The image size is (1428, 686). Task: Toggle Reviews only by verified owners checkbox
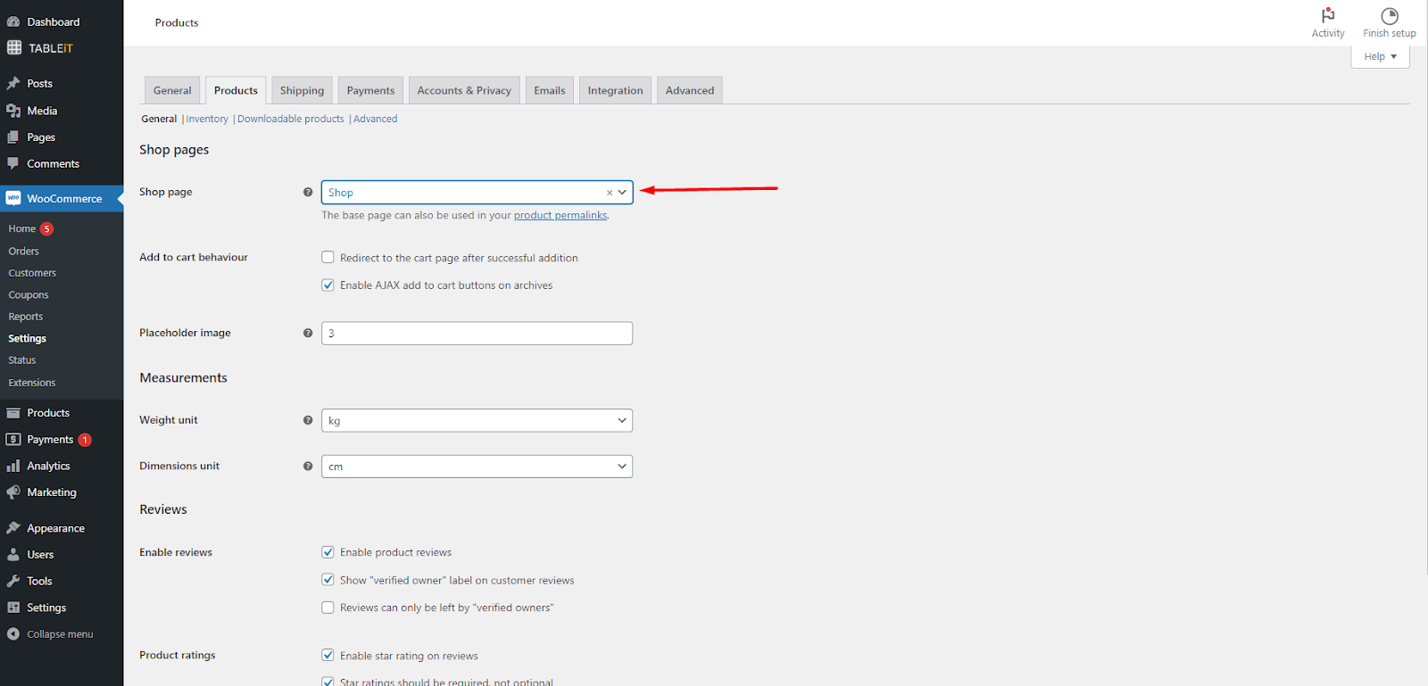click(x=328, y=607)
